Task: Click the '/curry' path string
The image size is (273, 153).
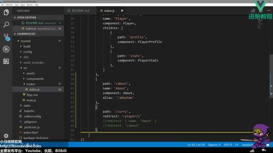Action: click(121, 111)
